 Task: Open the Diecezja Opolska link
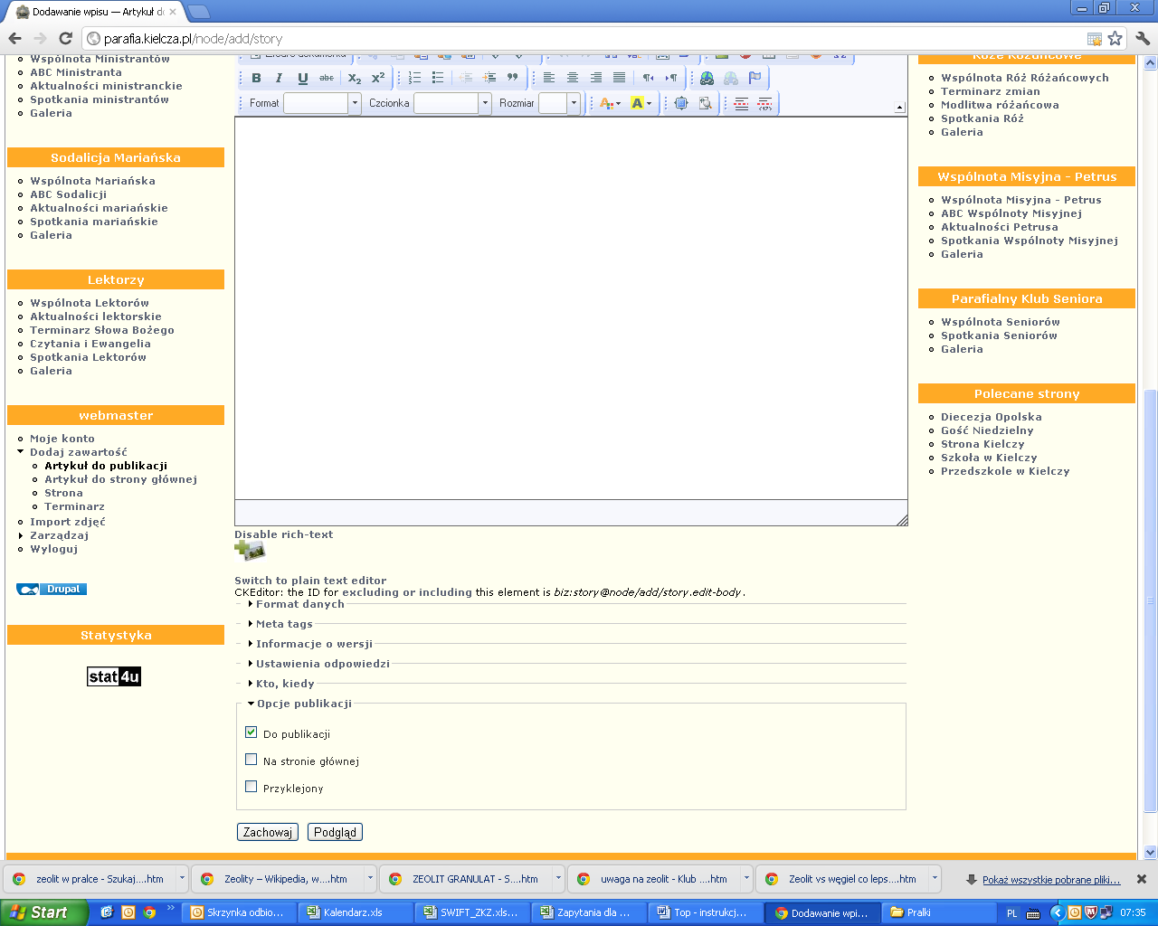tap(992, 417)
